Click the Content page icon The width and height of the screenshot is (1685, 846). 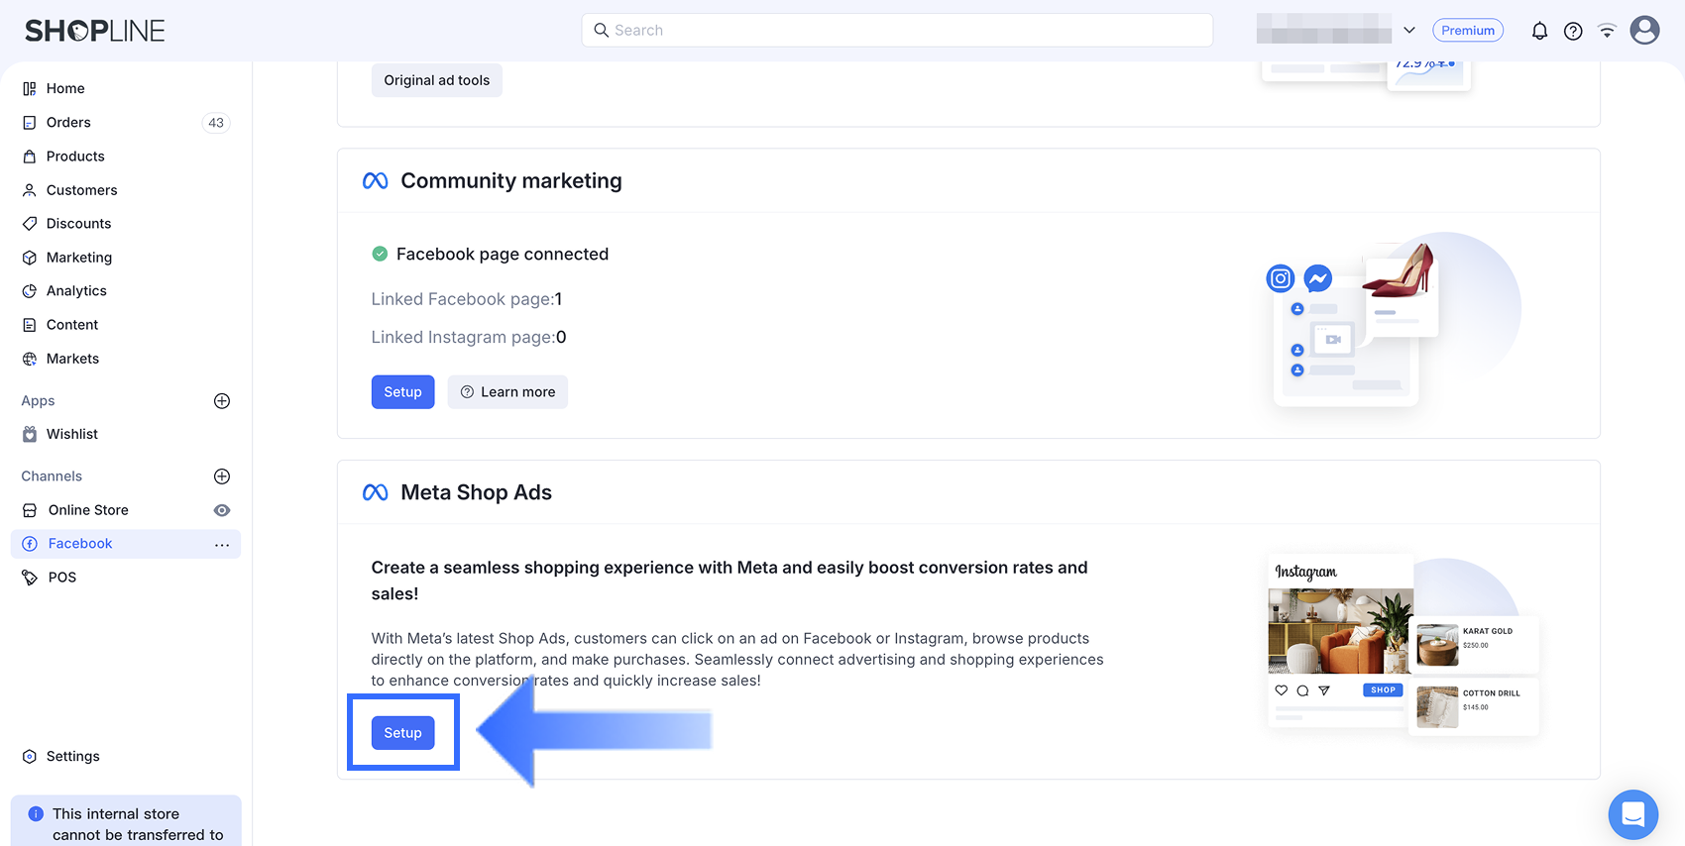click(30, 325)
